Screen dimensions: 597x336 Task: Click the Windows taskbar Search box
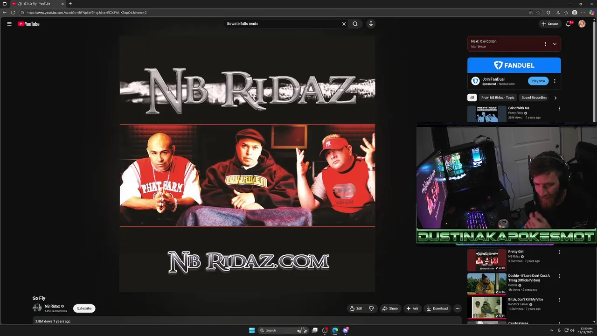click(x=283, y=330)
